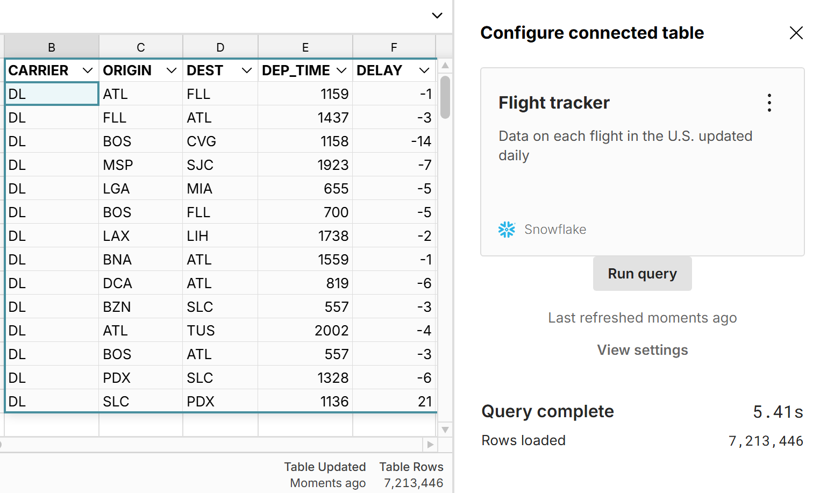The image size is (827, 493).
Task: Click the Flight tracker card title
Action: point(554,102)
